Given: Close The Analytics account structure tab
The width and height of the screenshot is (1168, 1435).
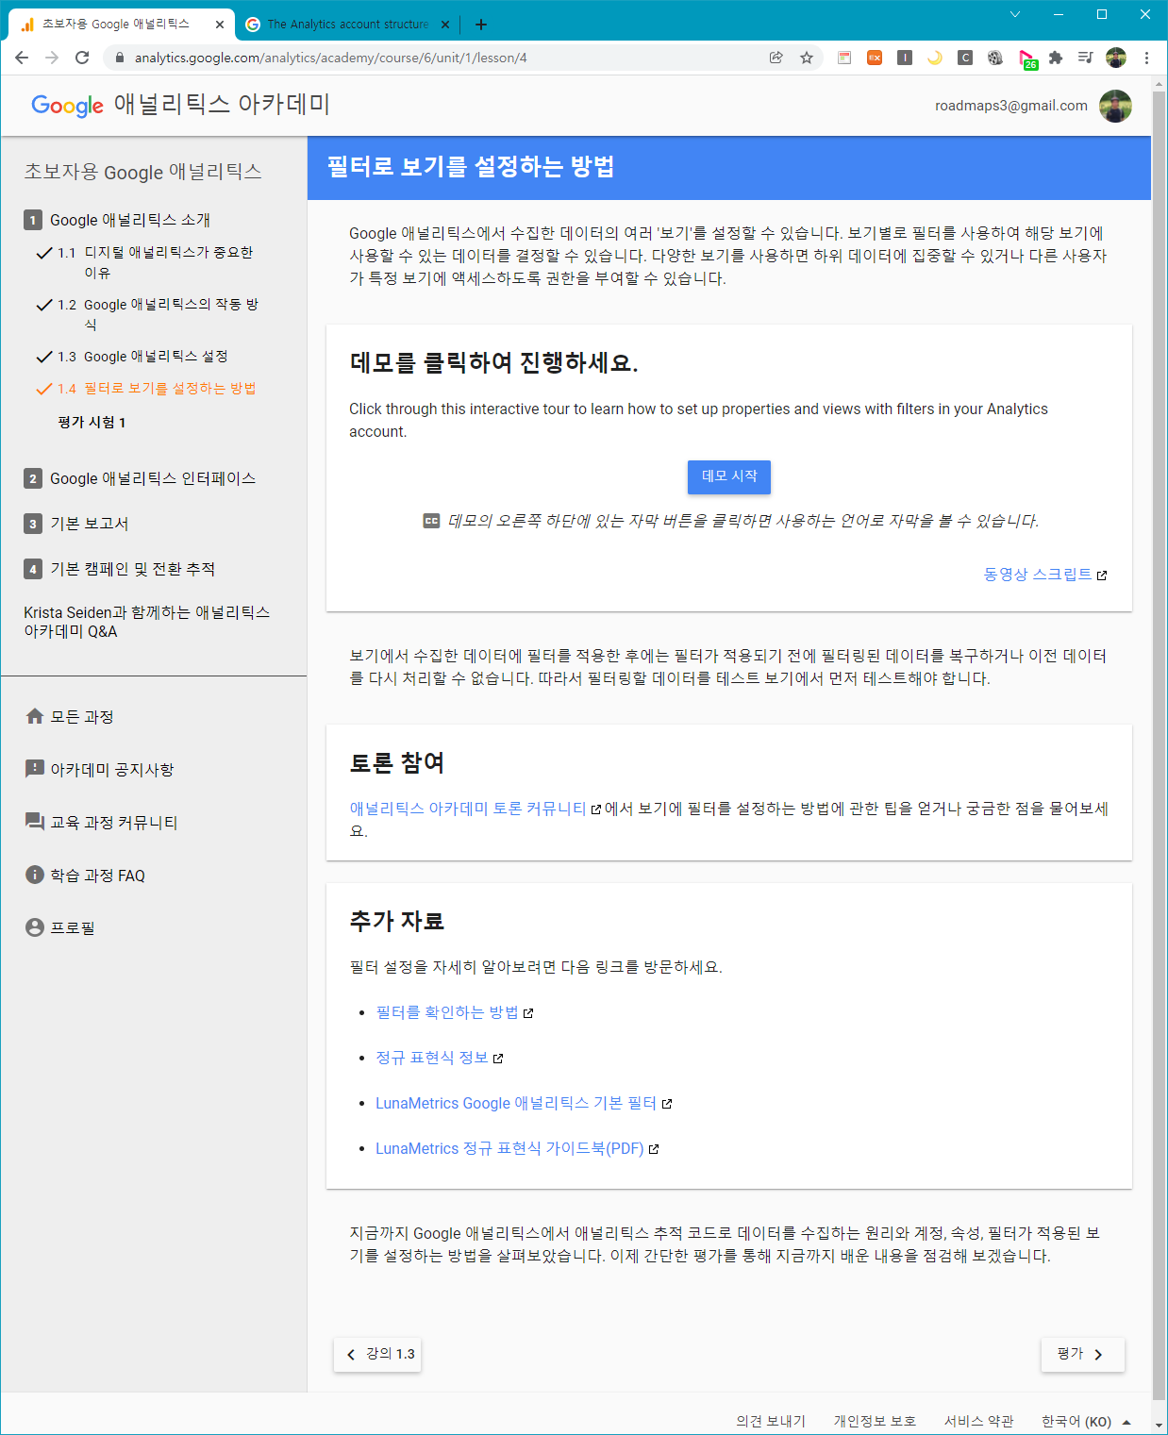Looking at the screenshot, I should click(x=445, y=25).
